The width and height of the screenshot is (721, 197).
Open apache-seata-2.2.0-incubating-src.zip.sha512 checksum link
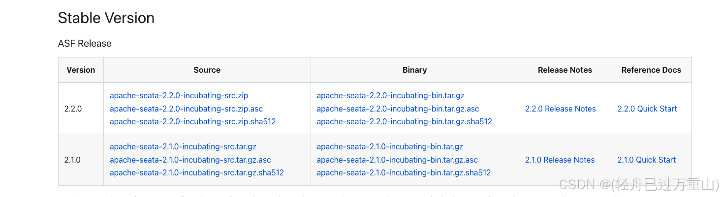pos(192,121)
